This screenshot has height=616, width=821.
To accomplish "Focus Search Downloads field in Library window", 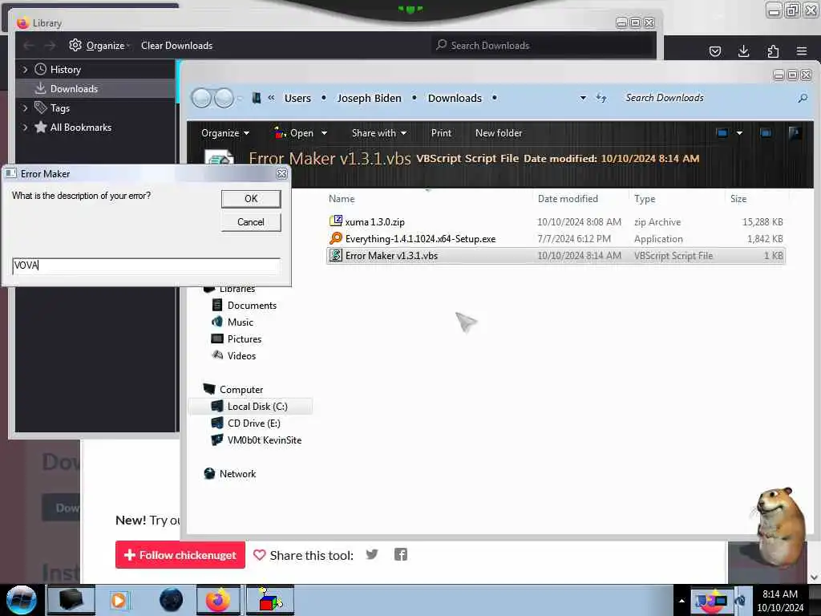I will 543,46.
